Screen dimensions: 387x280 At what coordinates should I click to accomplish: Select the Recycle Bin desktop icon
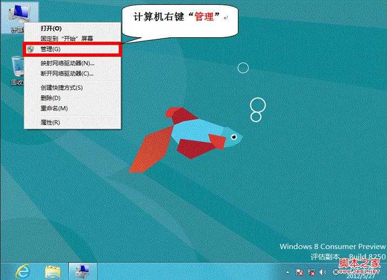17,71
